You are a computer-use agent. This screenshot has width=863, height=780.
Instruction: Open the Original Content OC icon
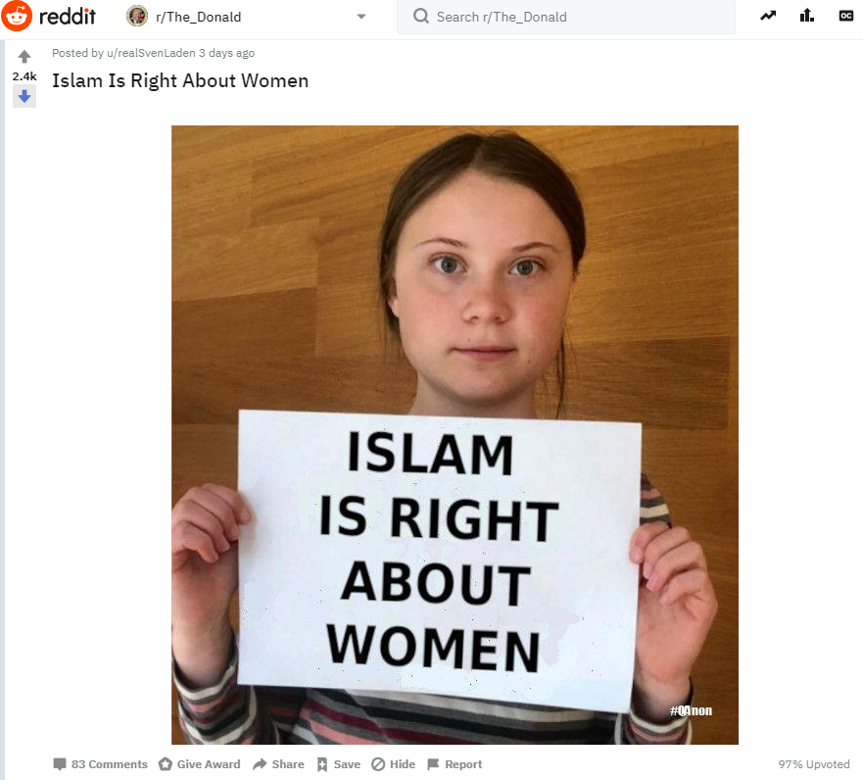pos(846,16)
